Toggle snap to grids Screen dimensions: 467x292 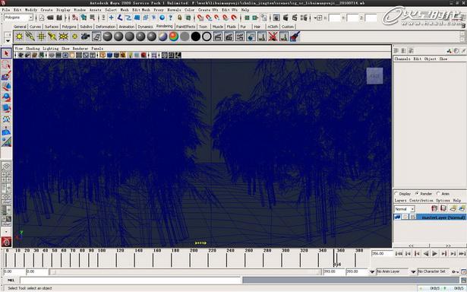click(200, 18)
